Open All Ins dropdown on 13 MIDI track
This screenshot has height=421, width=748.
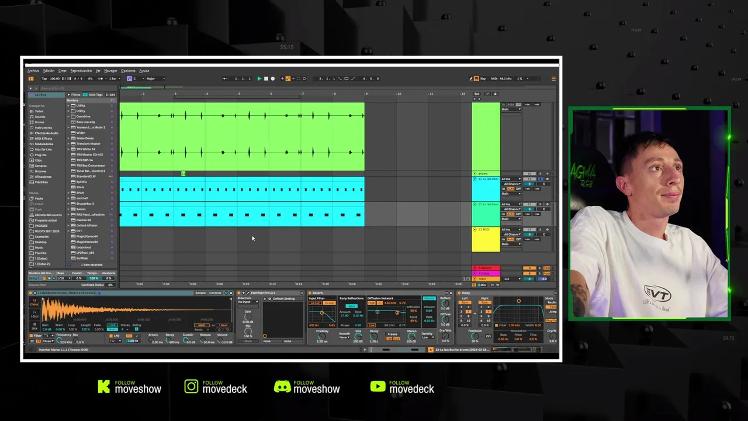pos(512,230)
